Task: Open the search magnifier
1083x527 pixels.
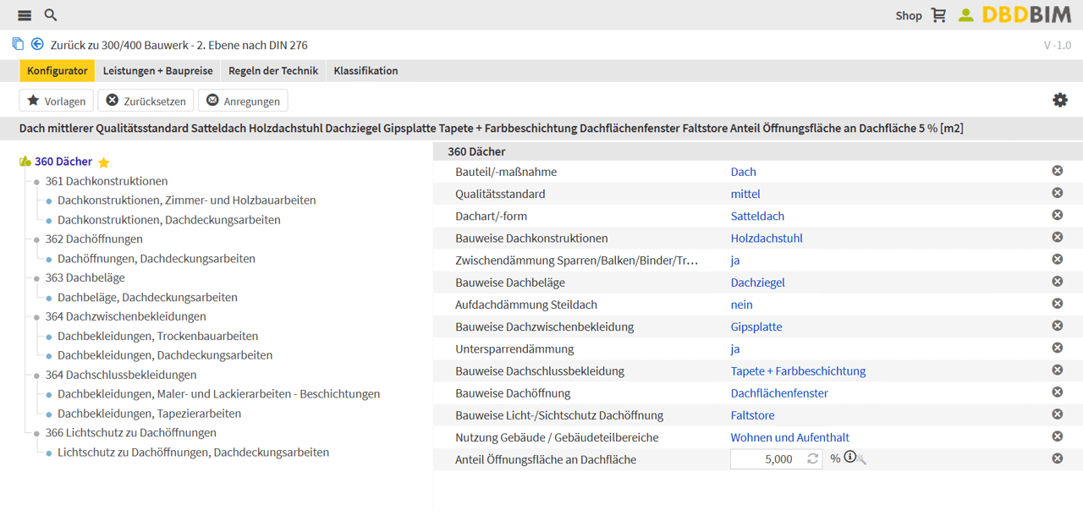Action: [x=51, y=15]
